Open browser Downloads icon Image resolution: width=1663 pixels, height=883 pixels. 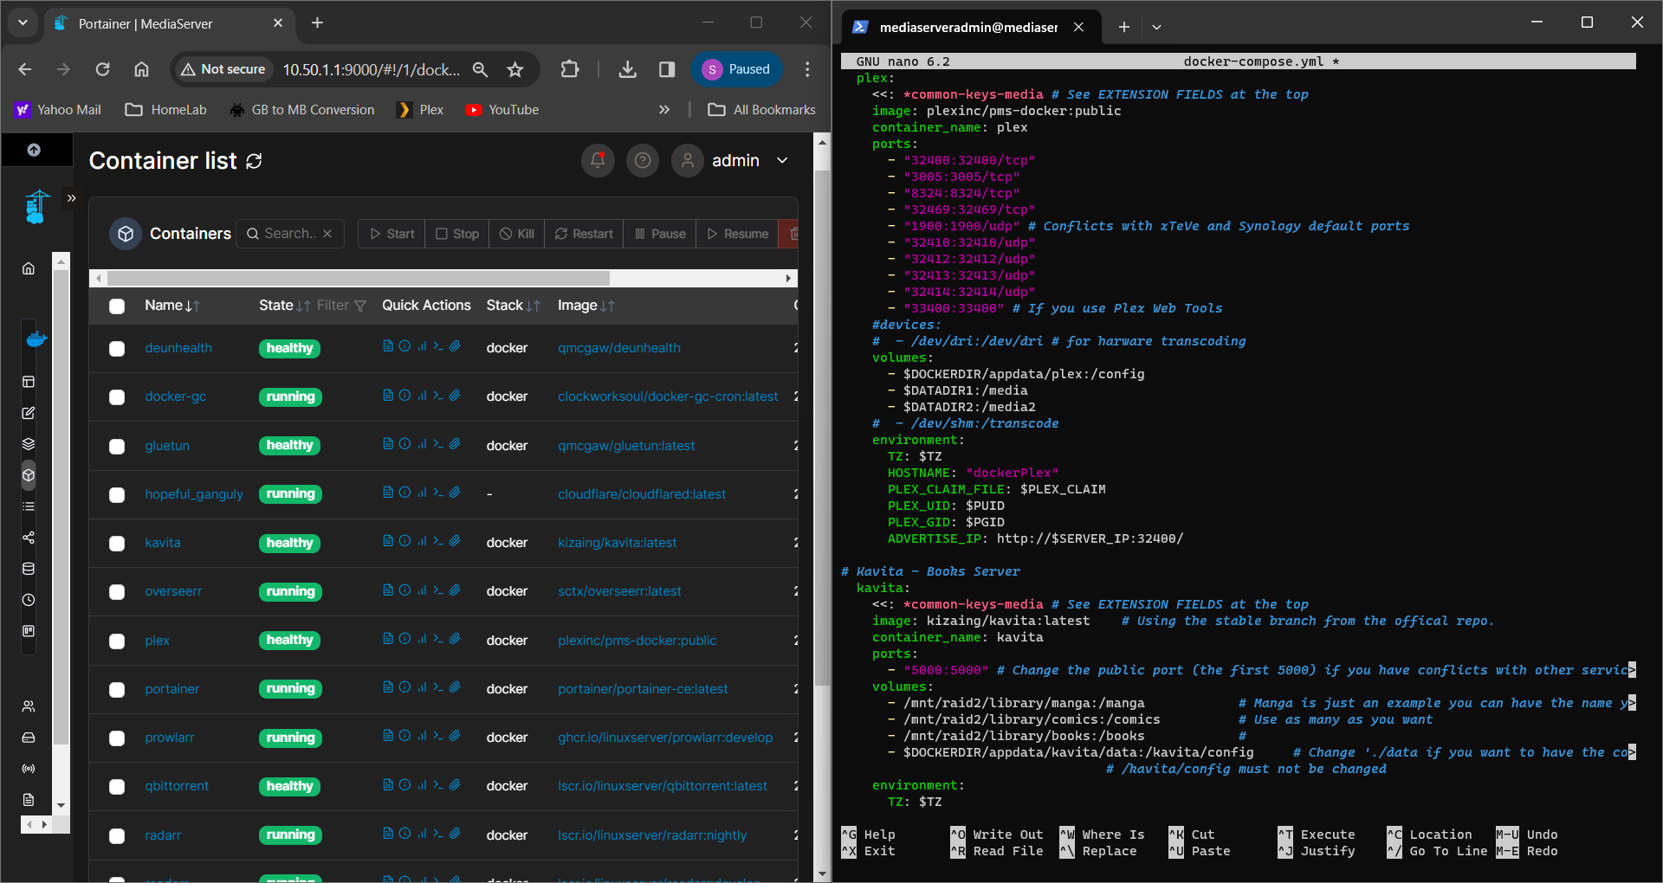click(x=628, y=69)
